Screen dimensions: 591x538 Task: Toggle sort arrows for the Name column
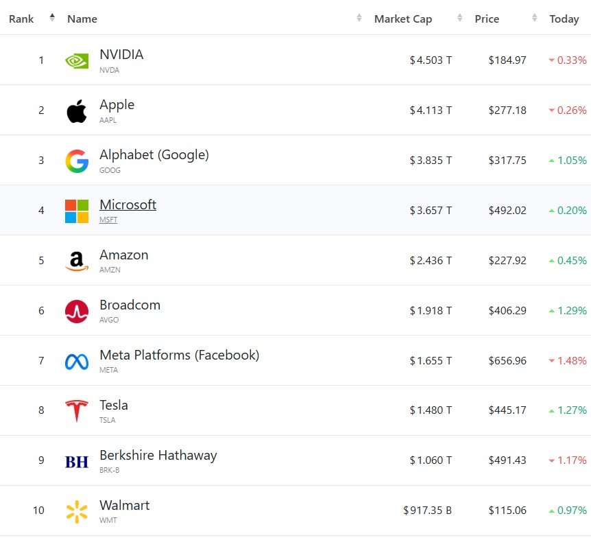pos(359,19)
